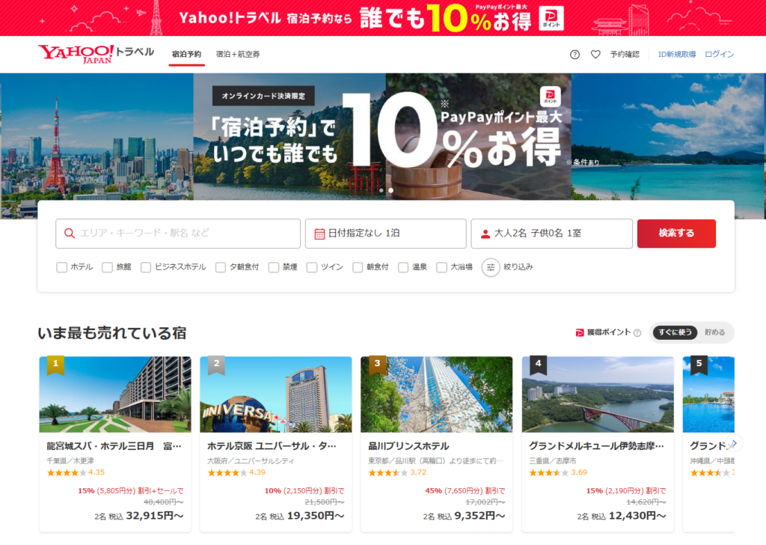Open the Universal globe hotel photo thumbnail

[x=276, y=395]
